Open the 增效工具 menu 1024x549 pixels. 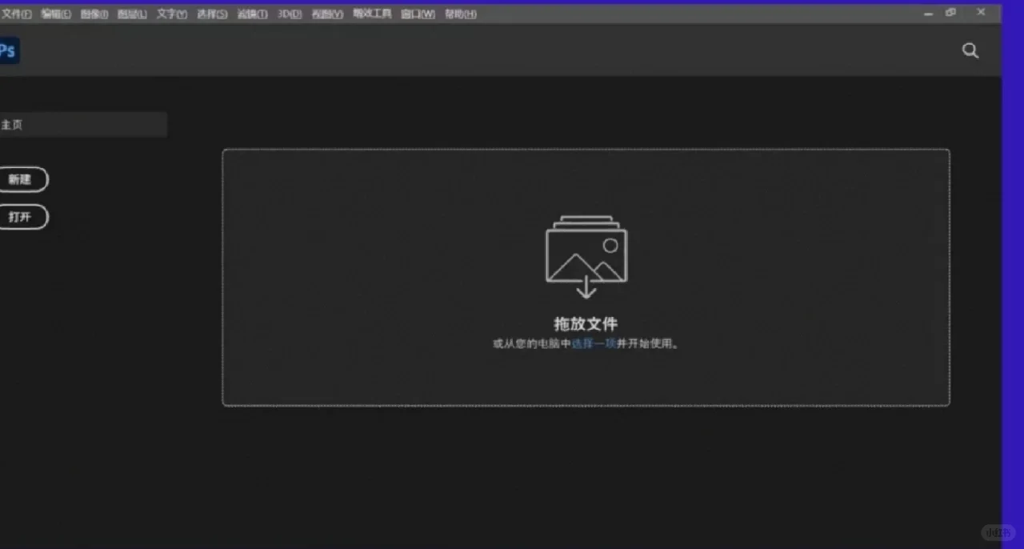click(x=371, y=14)
